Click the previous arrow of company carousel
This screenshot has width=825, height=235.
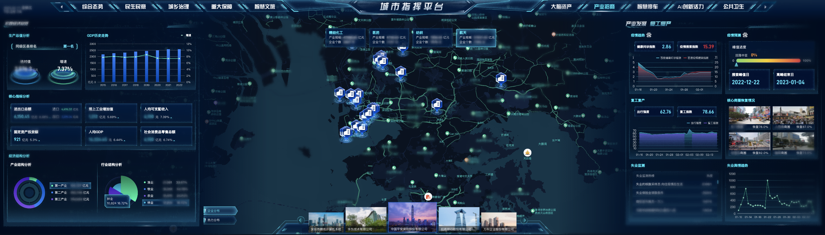pyautogui.click(x=301, y=220)
